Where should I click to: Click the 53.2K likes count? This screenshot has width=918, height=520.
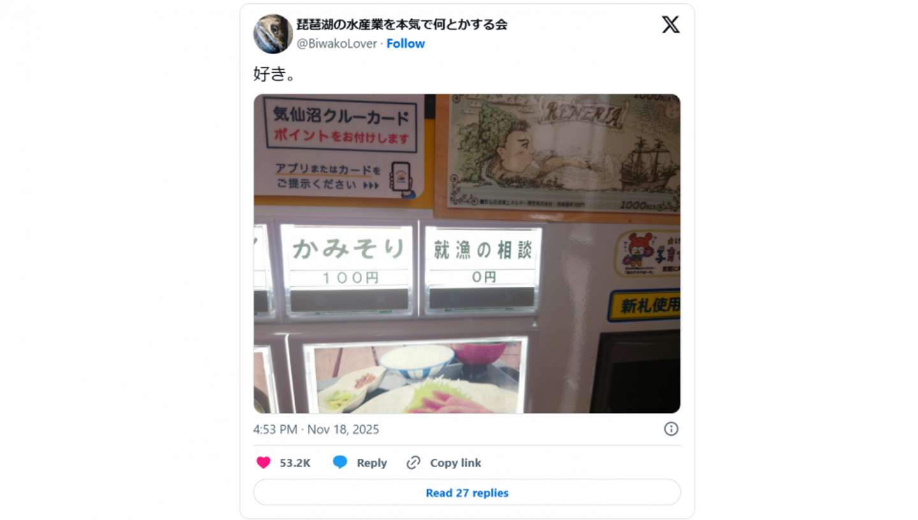[295, 463]
